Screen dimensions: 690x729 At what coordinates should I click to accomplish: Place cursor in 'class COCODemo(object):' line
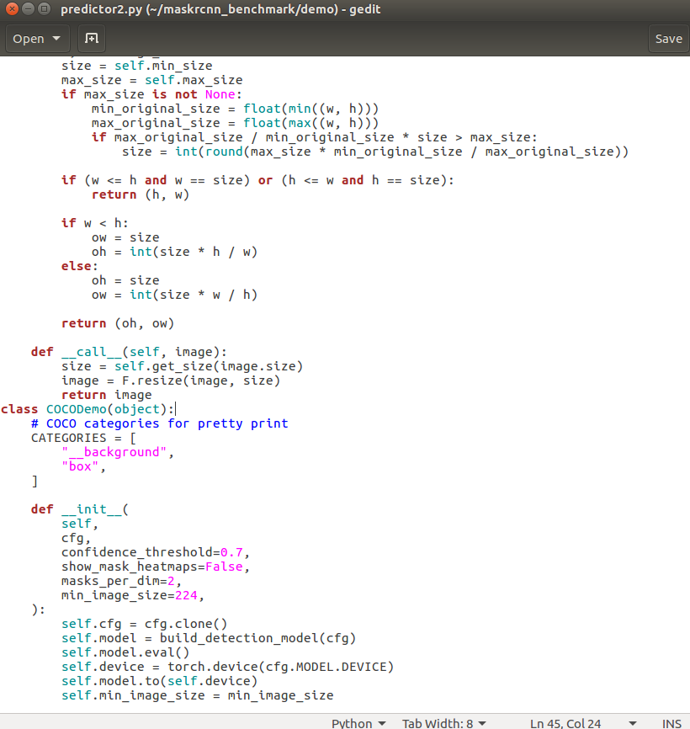[x=88, y=409]
